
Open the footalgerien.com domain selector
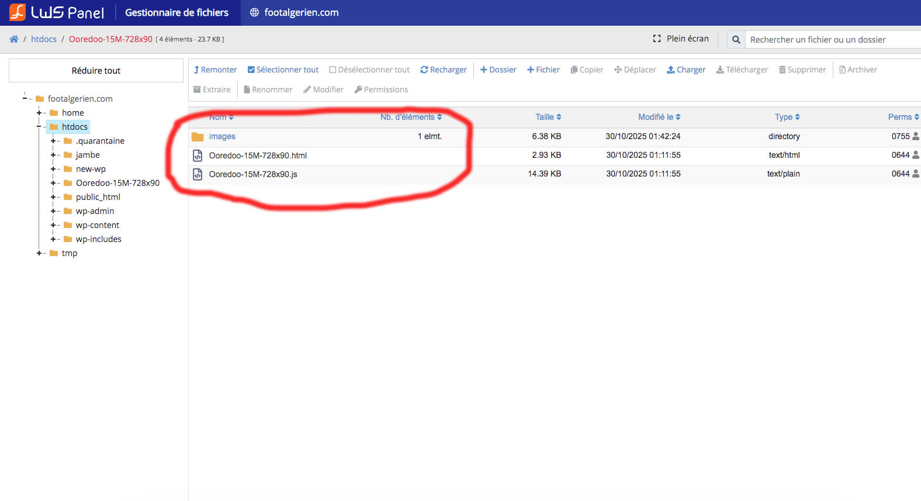(x=295, y=12)
